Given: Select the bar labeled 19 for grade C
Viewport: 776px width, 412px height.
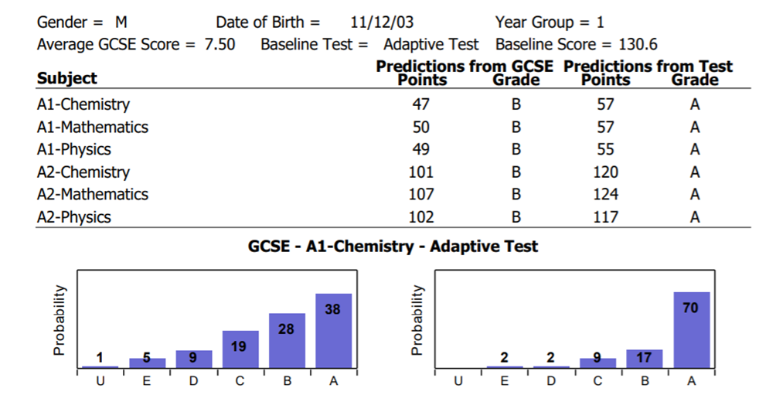Looking at the screenshot, I should point(240,349).
